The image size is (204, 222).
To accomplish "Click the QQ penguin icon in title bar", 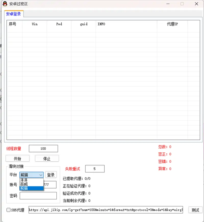I will click(5, 4).
